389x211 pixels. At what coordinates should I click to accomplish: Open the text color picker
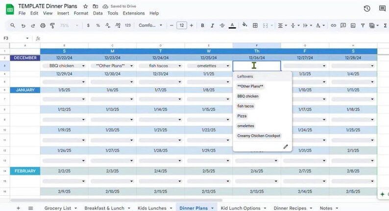tap(232, 25)
